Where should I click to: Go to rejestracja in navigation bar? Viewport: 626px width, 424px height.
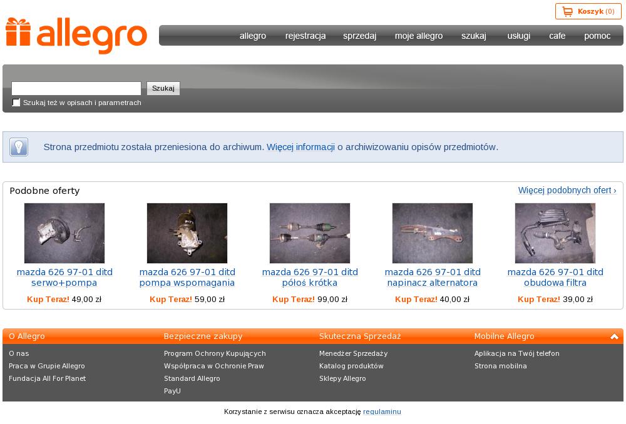tap(305, 36)
